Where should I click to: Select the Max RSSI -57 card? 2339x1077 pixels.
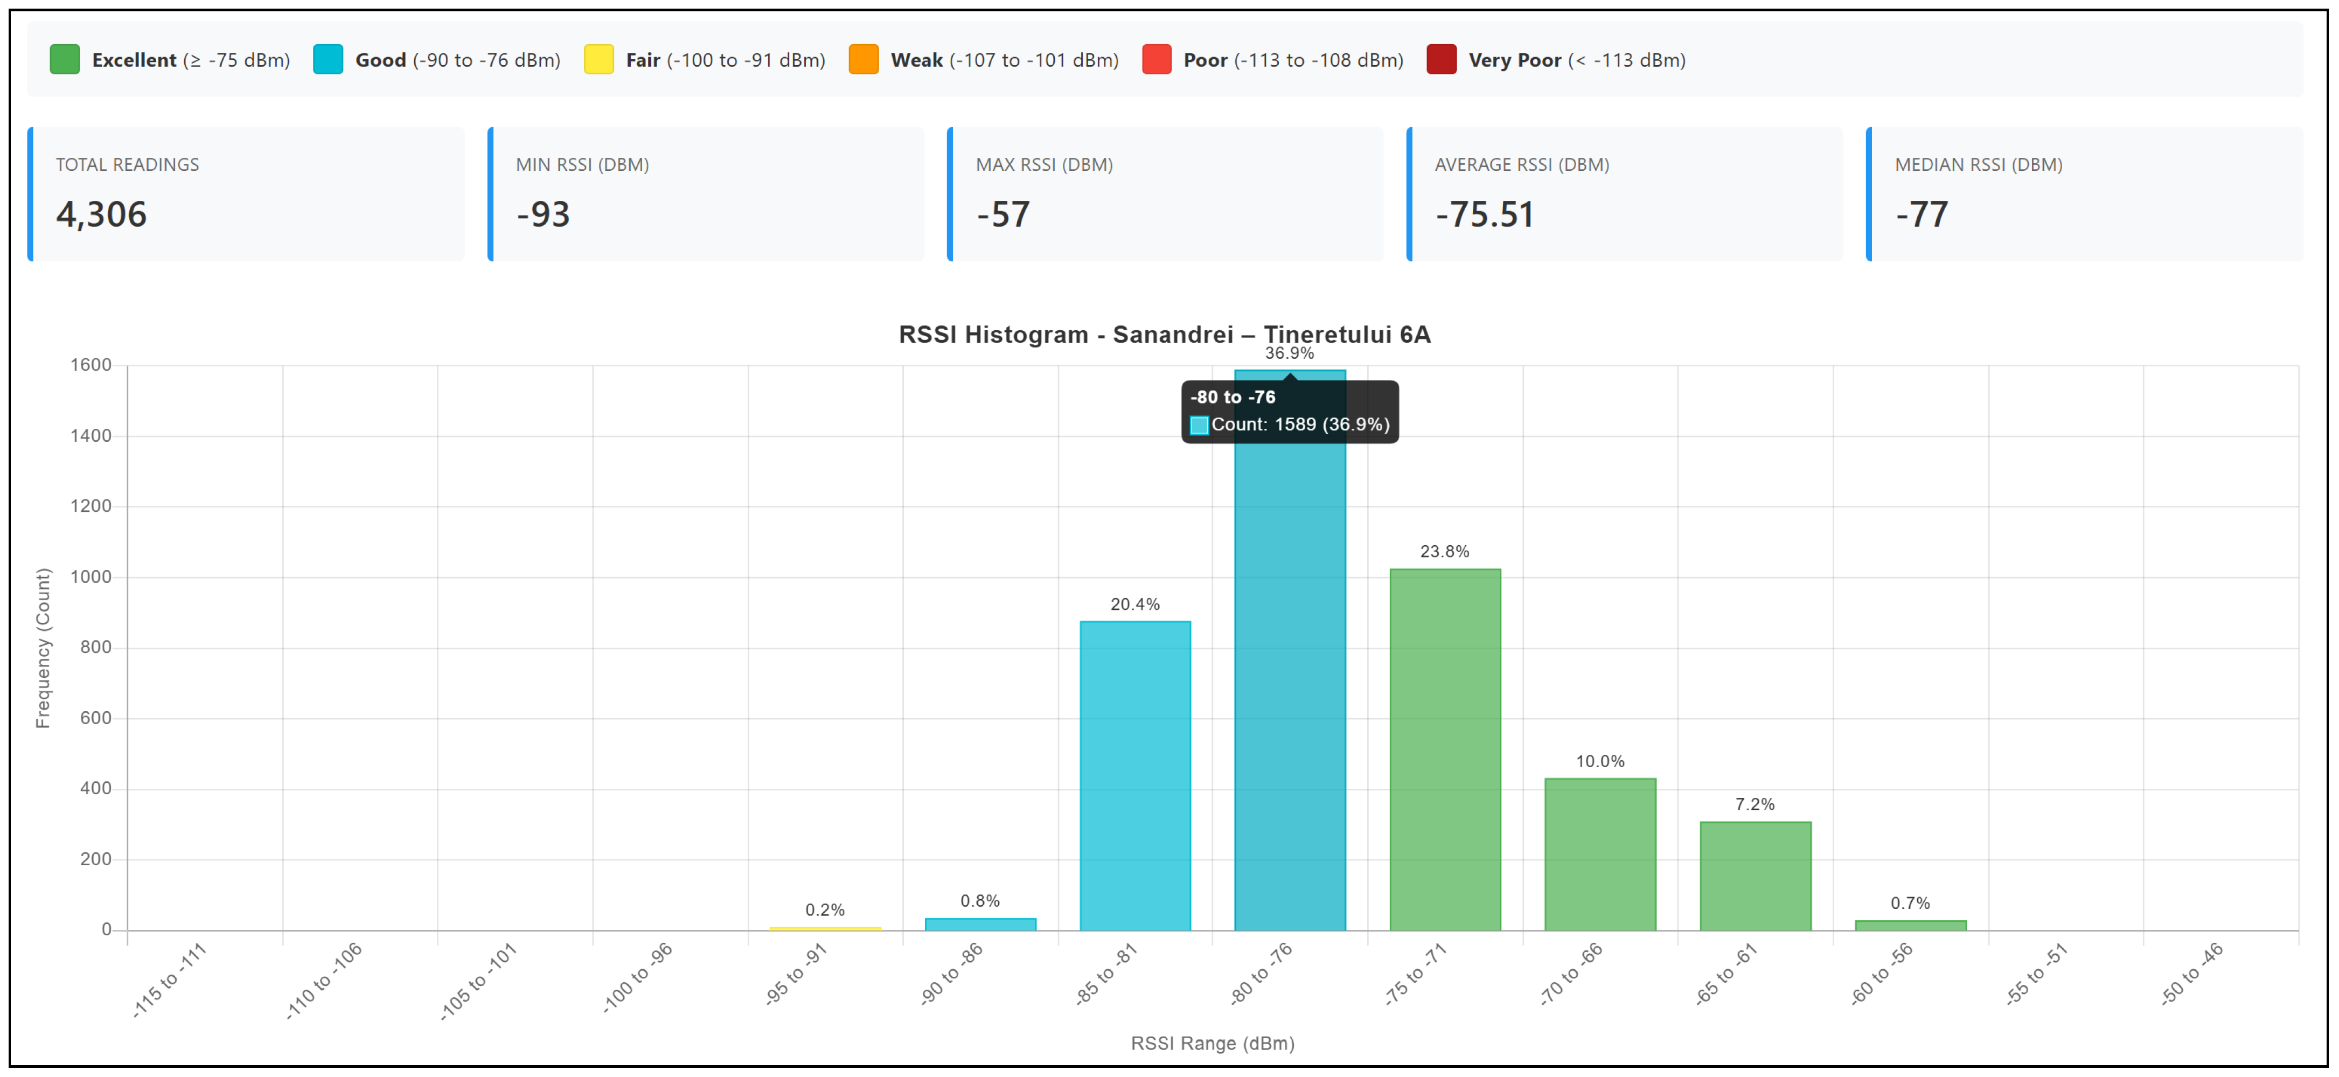tap(1165, 194)
